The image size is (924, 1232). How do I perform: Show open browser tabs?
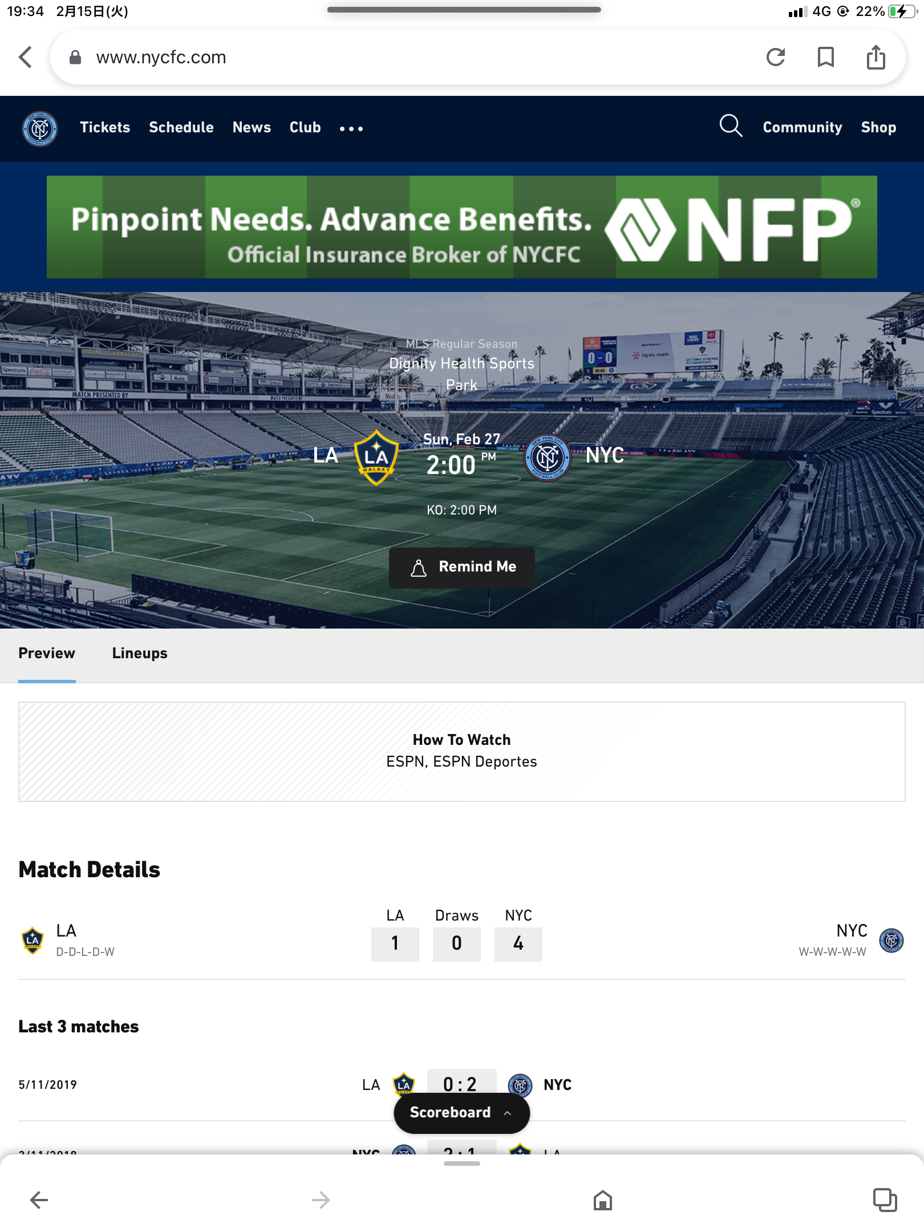885,1200
